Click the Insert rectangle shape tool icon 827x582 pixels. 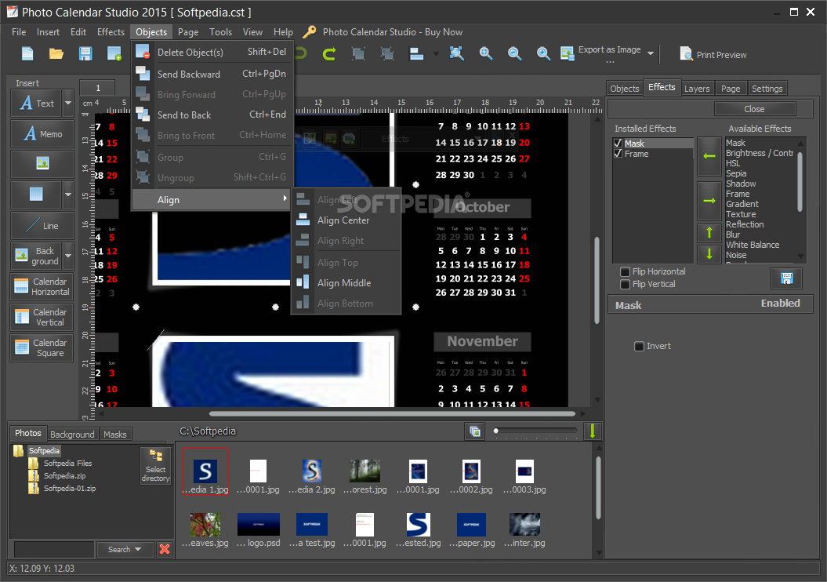click(36, 195)
